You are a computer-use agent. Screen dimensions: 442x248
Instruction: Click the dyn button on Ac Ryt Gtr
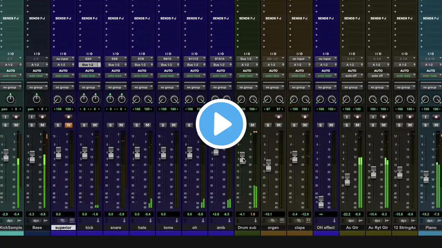[x=377, y=220]
